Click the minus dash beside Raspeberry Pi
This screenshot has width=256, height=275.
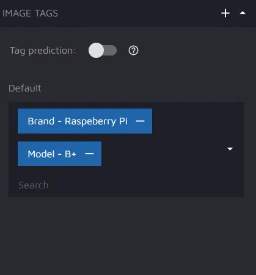pyautogui.click(x=140, y=121)
